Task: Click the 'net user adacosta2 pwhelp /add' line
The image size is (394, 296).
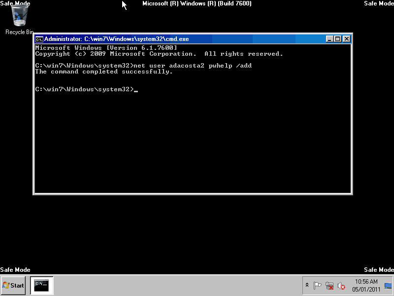Action: (x=143, y=66)
